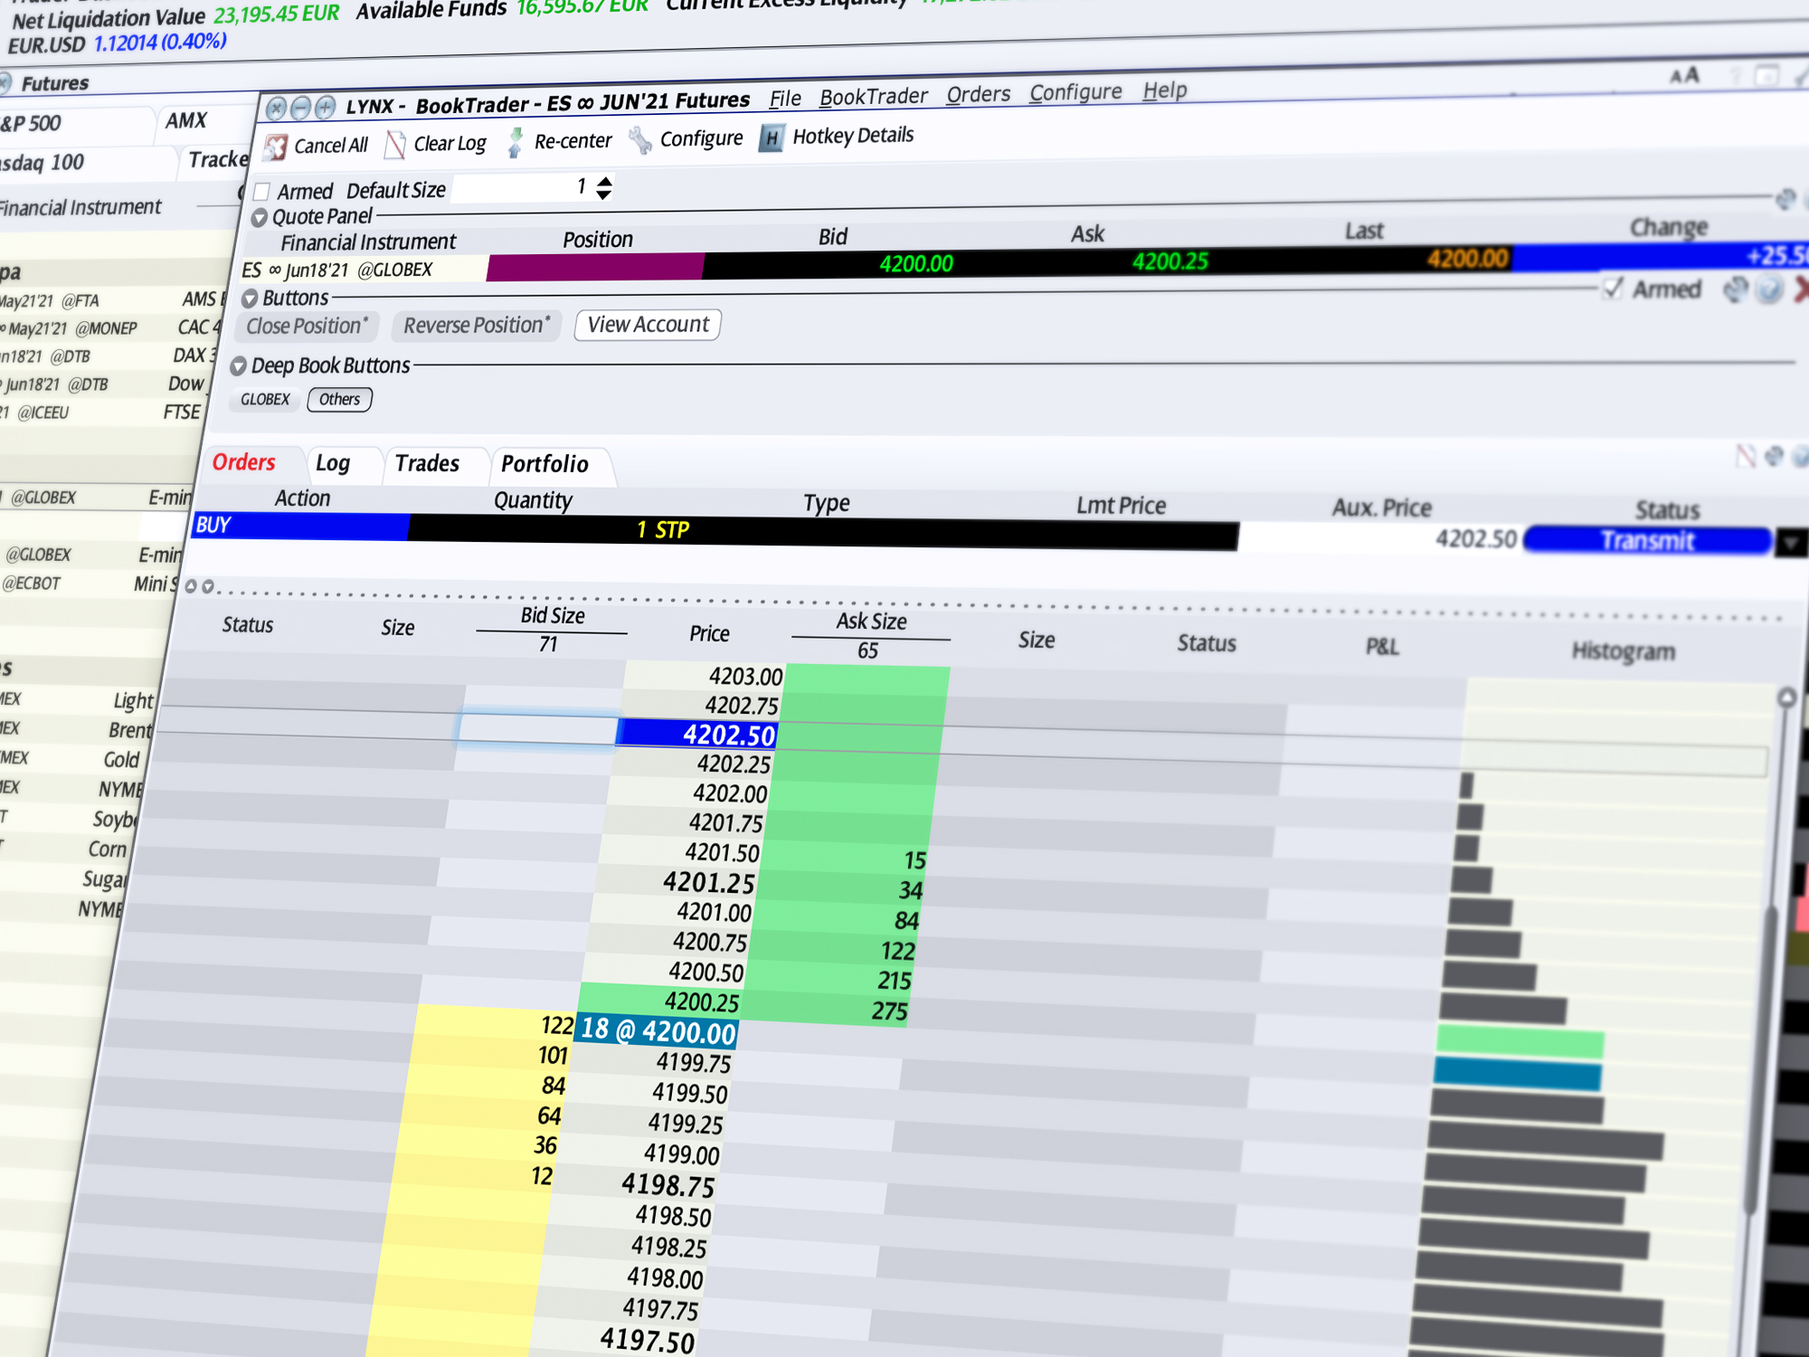The height and width of the screenshot is (1357, 1809).
Task: Switch to the Orders tab
Action: 244,462
